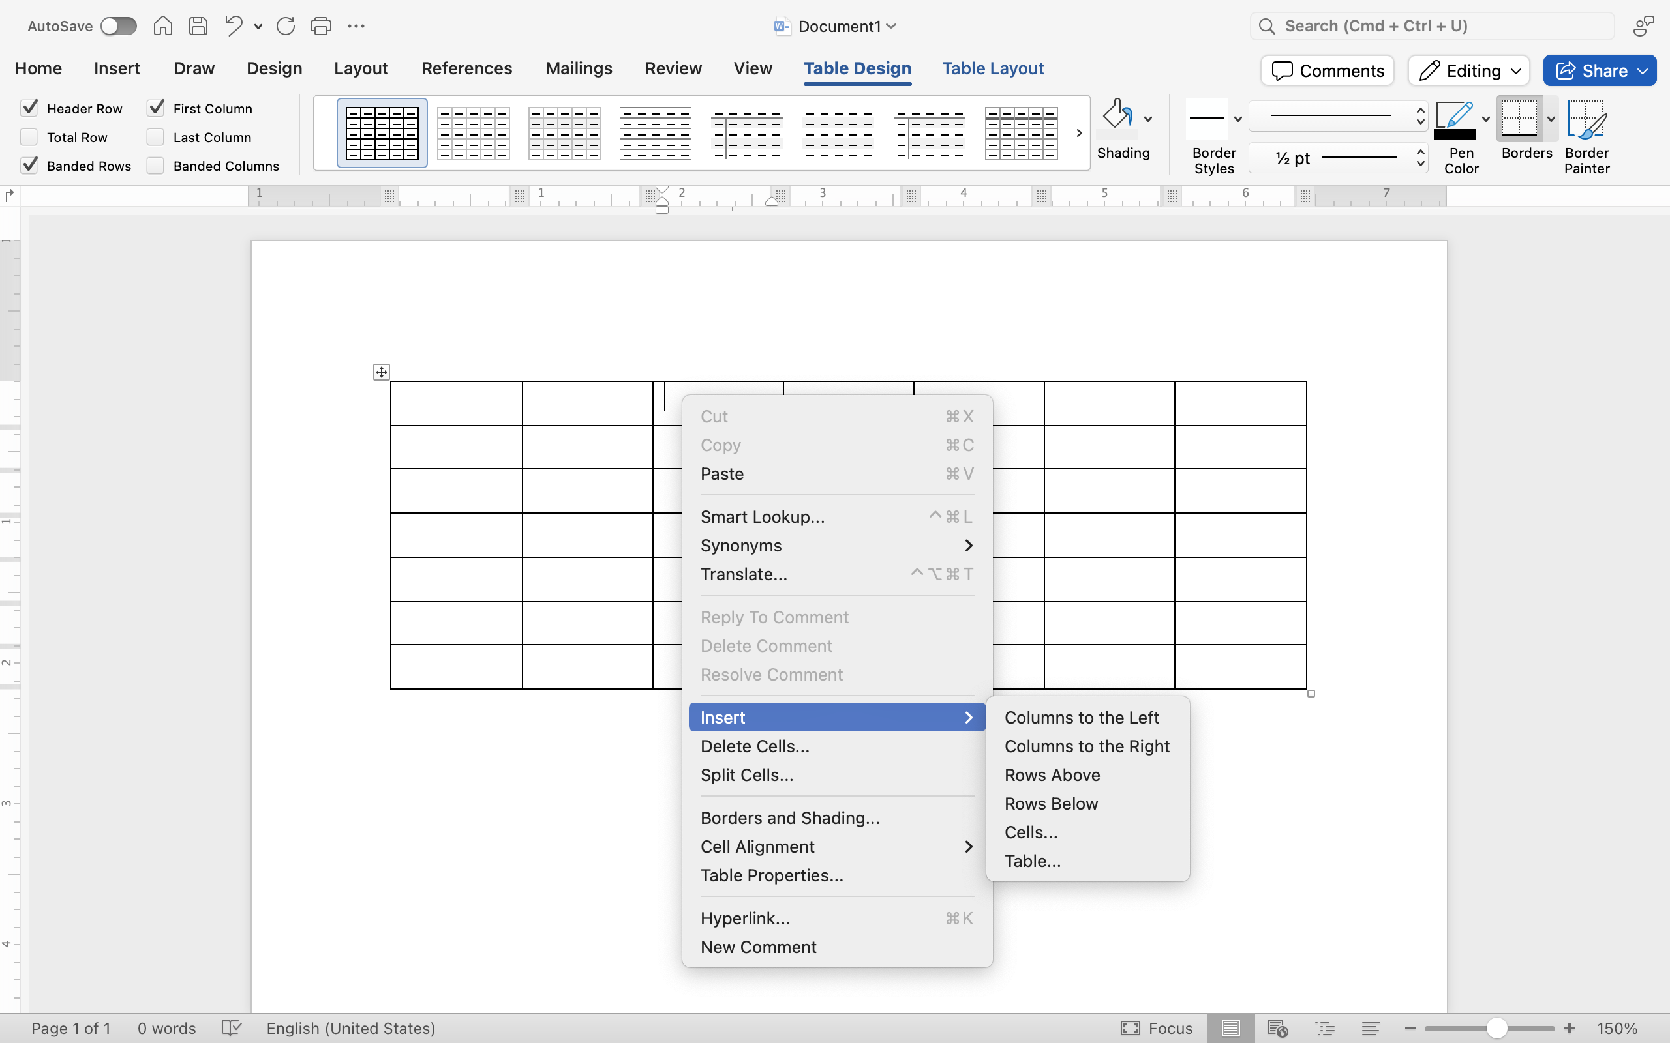Click the Search field in title bar
Image resolution: width=1670 pixels, height=1043 pixels.
(1432, 26)
